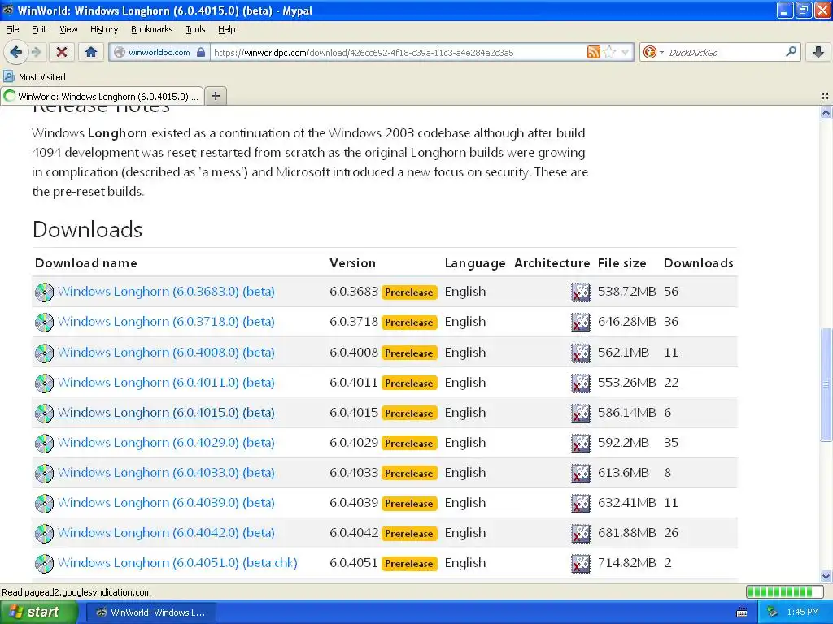Click the network tray icon beside clock
The image size is (833, 624).
point(772,613)
